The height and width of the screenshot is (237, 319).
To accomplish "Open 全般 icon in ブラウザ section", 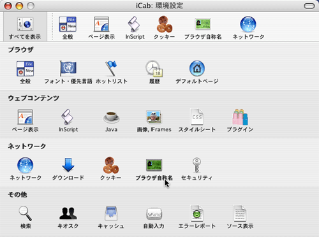I will coord(25,69).
